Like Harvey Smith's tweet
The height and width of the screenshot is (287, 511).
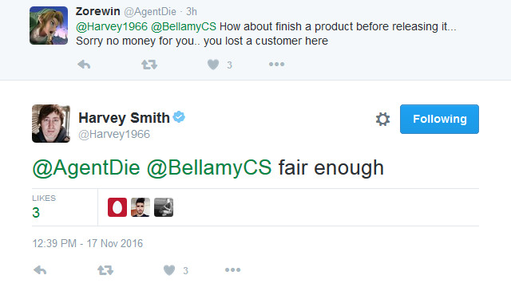(x=169, y=270)
